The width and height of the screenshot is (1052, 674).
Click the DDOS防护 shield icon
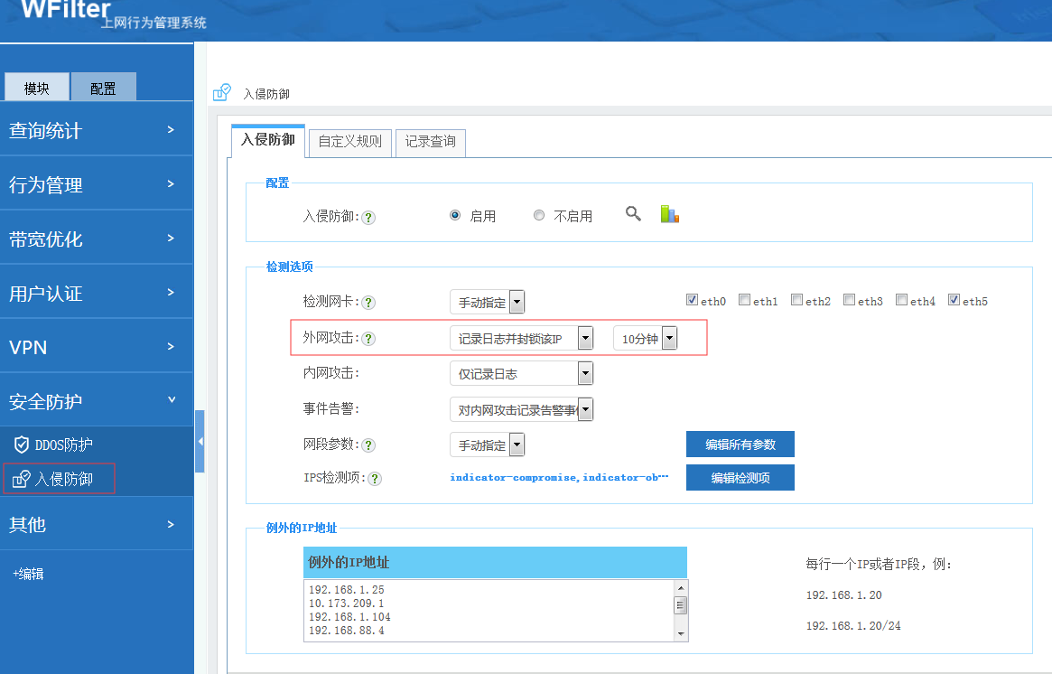21,445
